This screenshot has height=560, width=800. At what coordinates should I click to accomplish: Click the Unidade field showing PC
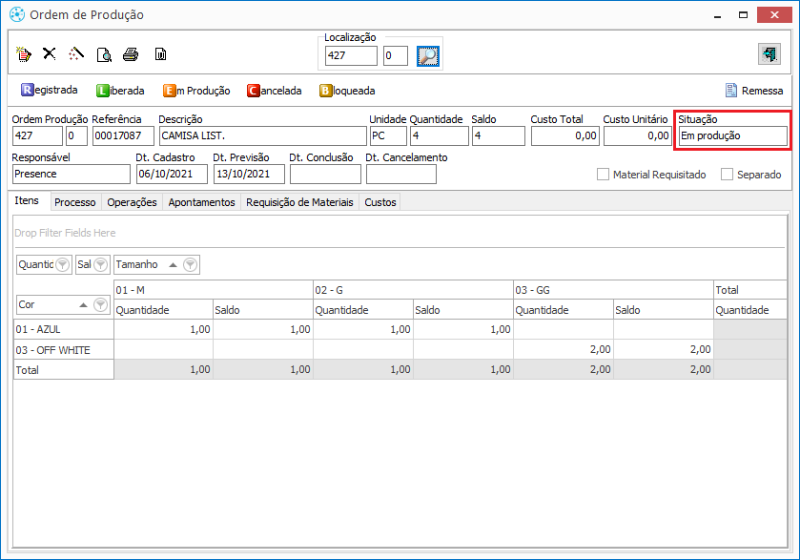click(388, 135)
